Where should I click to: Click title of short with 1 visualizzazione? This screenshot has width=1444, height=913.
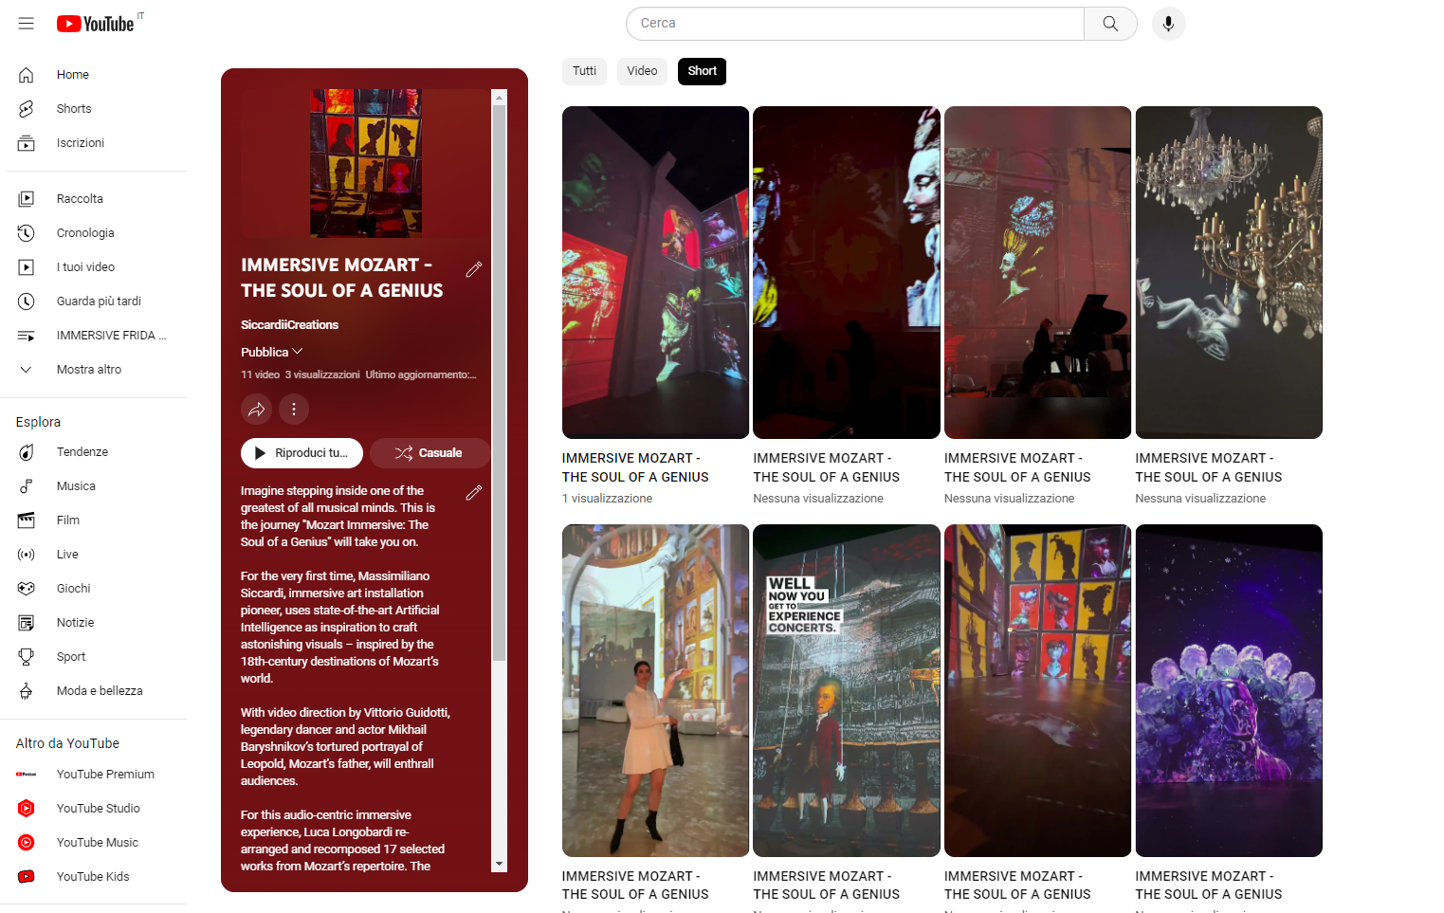(635, 467)
